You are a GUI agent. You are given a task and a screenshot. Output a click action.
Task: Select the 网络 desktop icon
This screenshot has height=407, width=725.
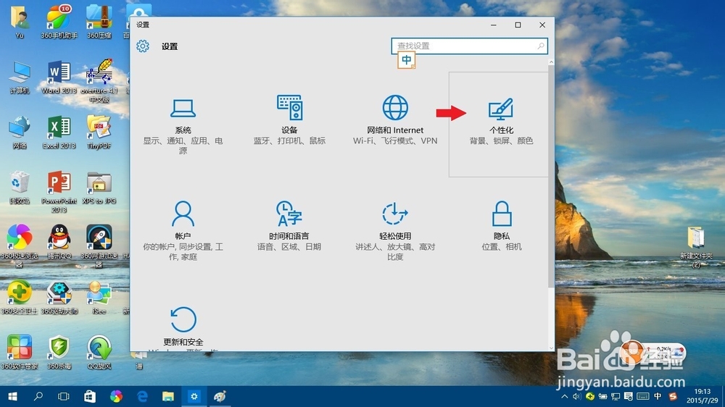20,132
